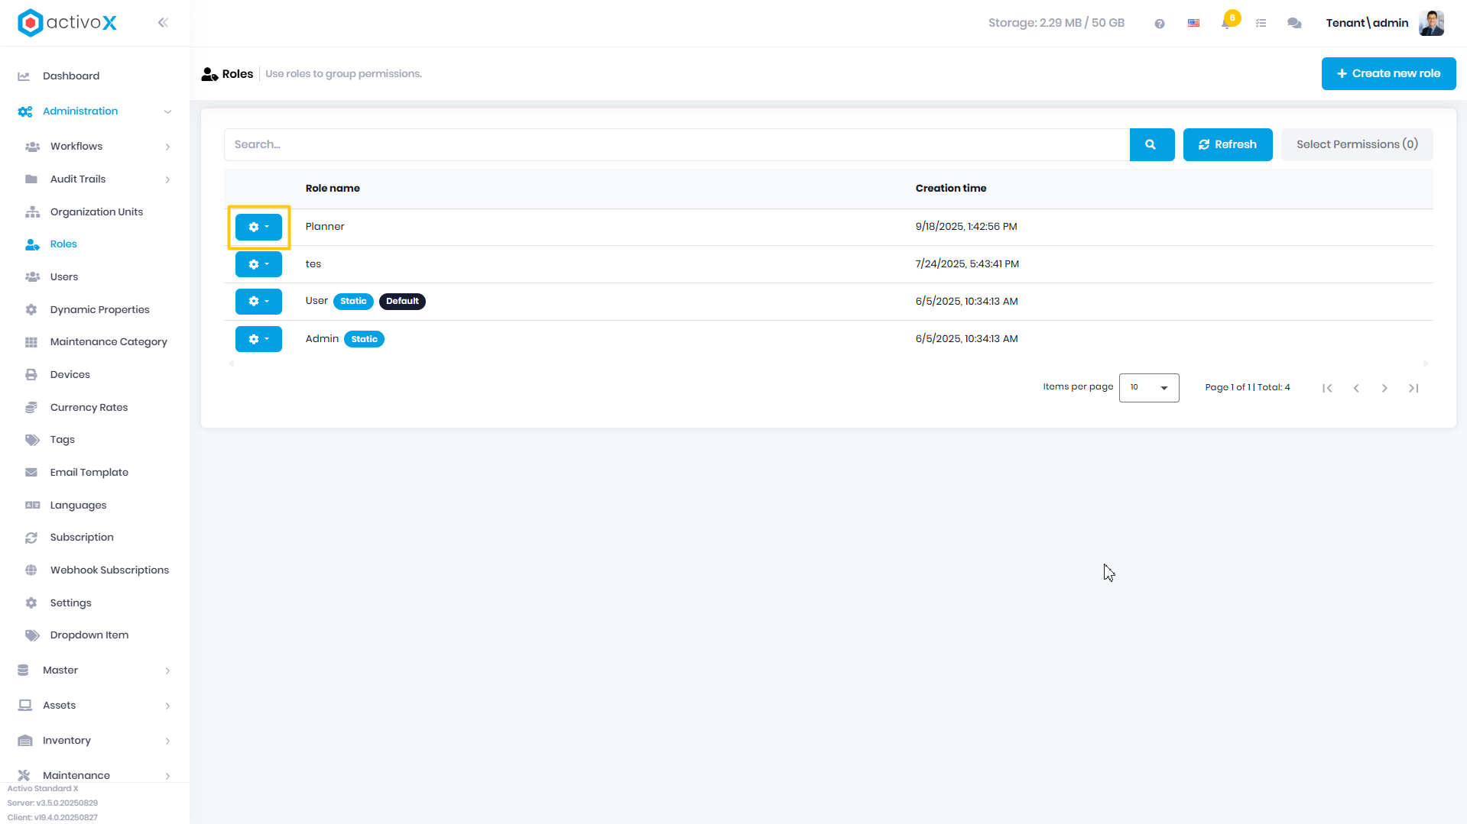Click the Creation time column header
This screenshot has height=824, width=1467.
point(951,189)
